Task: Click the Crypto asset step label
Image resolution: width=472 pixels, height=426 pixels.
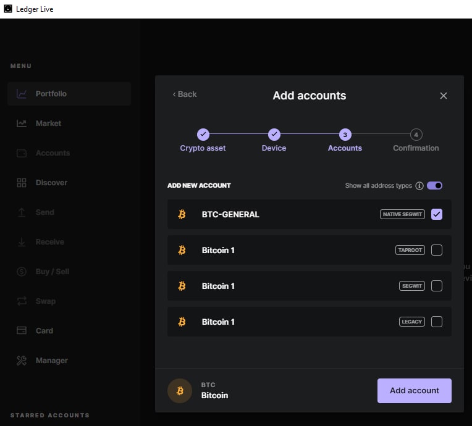Action: pos(203,148)
